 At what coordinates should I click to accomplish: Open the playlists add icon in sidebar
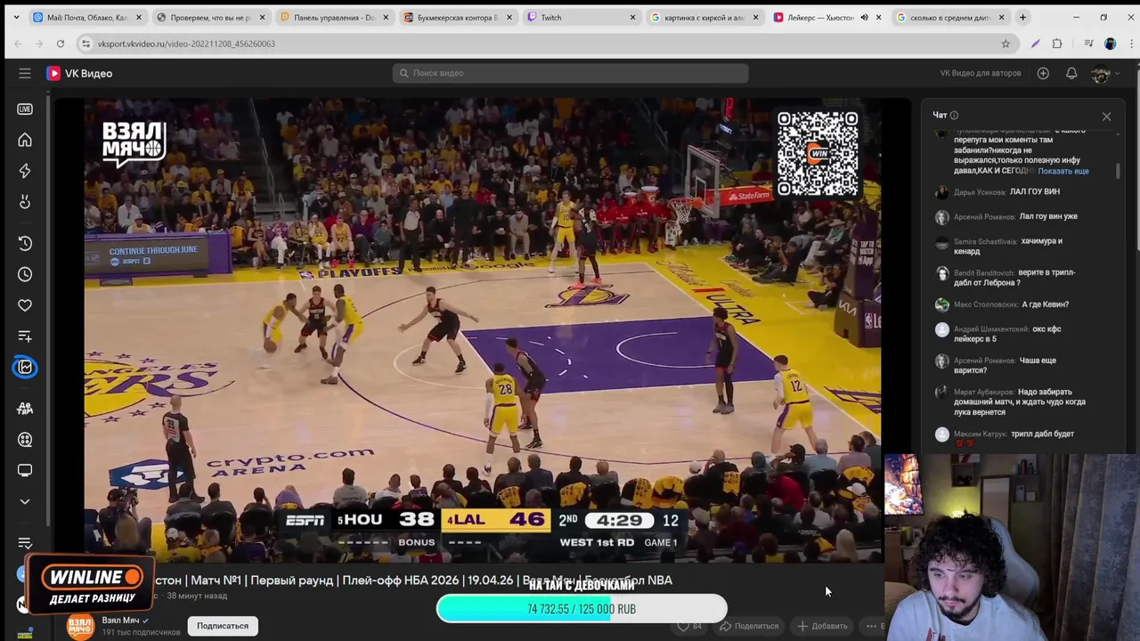tap(25, 337)
